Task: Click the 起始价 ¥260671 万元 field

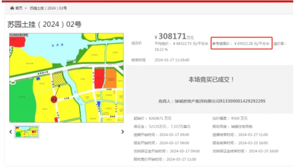Action: click(x=153, y=118)
